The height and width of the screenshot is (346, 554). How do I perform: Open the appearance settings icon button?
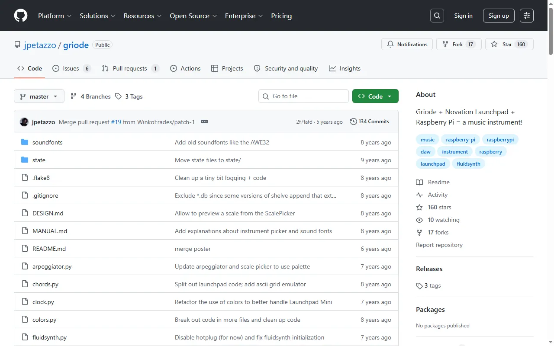pos(527,16)
